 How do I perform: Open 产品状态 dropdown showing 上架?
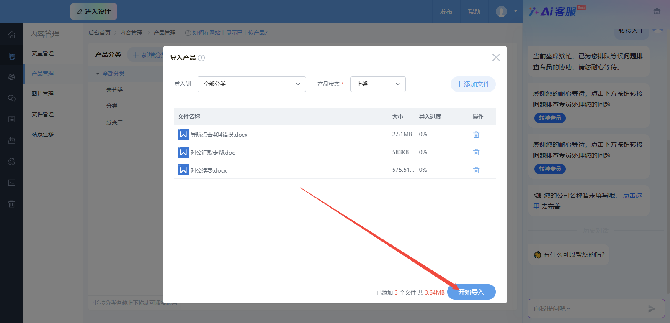378,84
